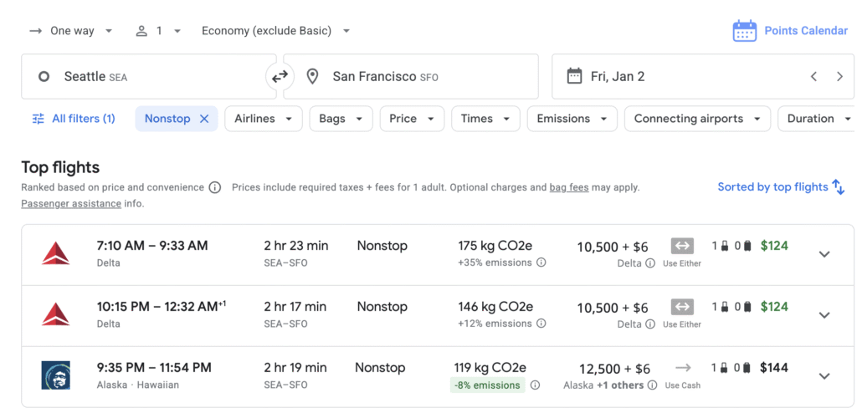This screenshot has width=857, height=413.
Task: Open All filters panel
Action: [x=74, y=119]
